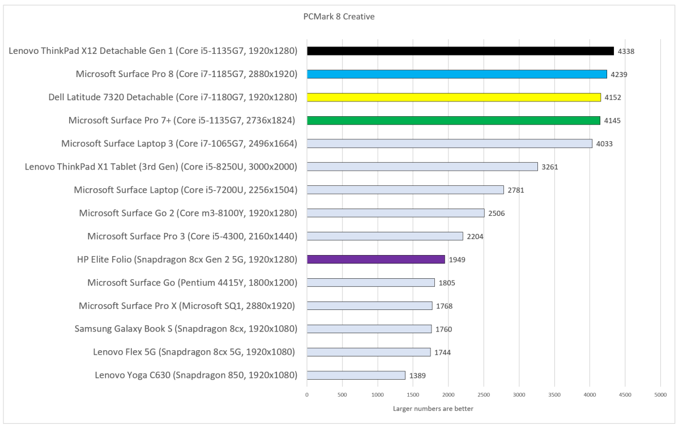Select the Surface Go Pentium 4415Y bar
The image size is (679, 429).
(x=371, y=283)
